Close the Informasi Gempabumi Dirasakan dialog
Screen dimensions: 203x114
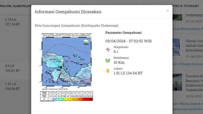tap(167, 10)
